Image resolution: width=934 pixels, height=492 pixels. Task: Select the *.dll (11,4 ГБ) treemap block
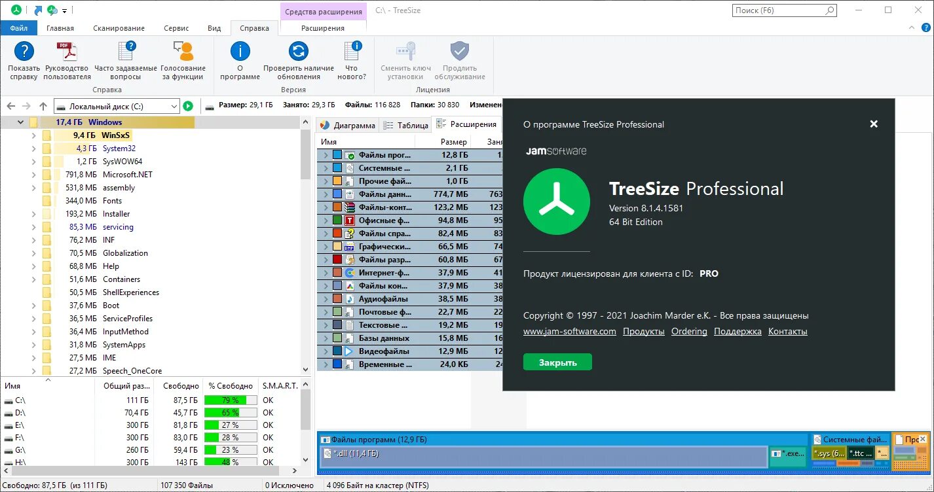coord(544,457)
